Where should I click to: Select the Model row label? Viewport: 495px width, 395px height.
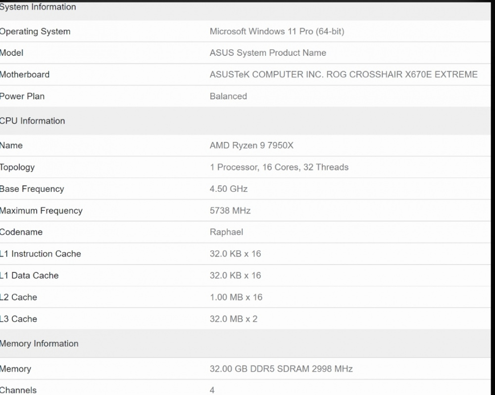[x=12, y=52]
